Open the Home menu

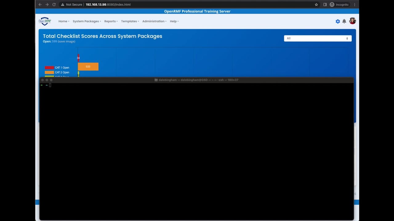(63, 21)
